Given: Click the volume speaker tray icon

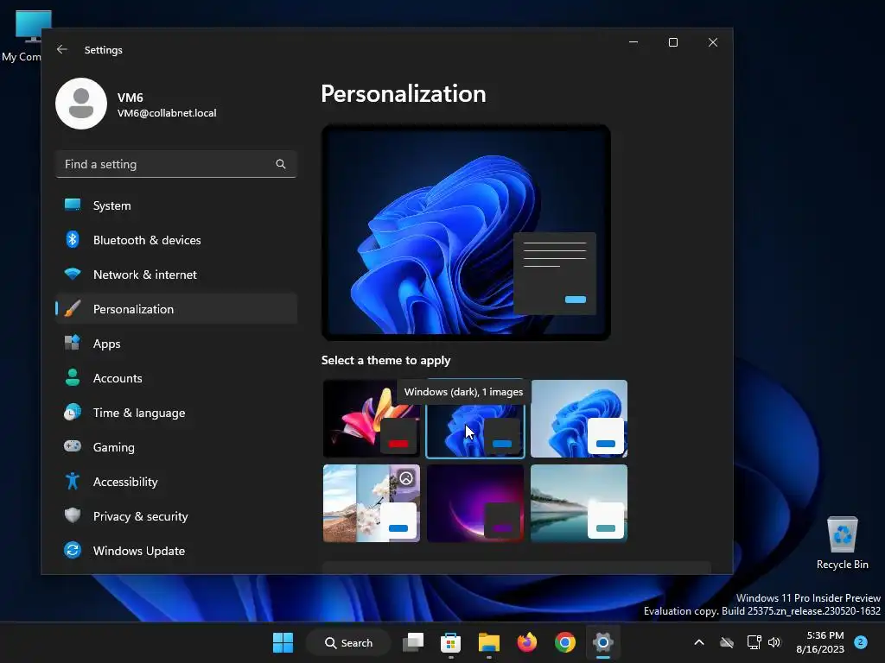Looking at the screenshot, I should point(774,642).
